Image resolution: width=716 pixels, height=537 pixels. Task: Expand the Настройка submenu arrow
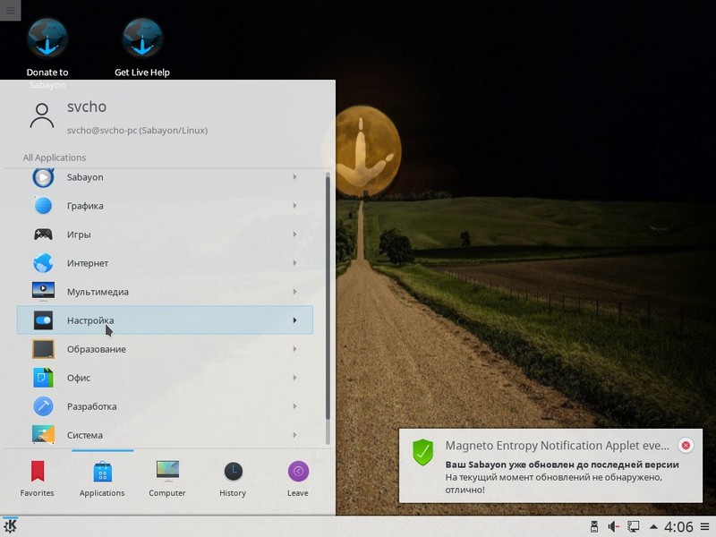tap(295, 320)
